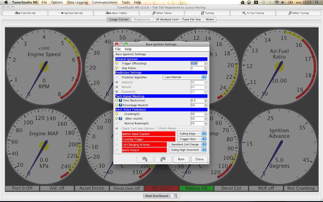323x202 pixels.
Task: Click the red SET ECU!! status indicator
Action: (x=161, y=188)
